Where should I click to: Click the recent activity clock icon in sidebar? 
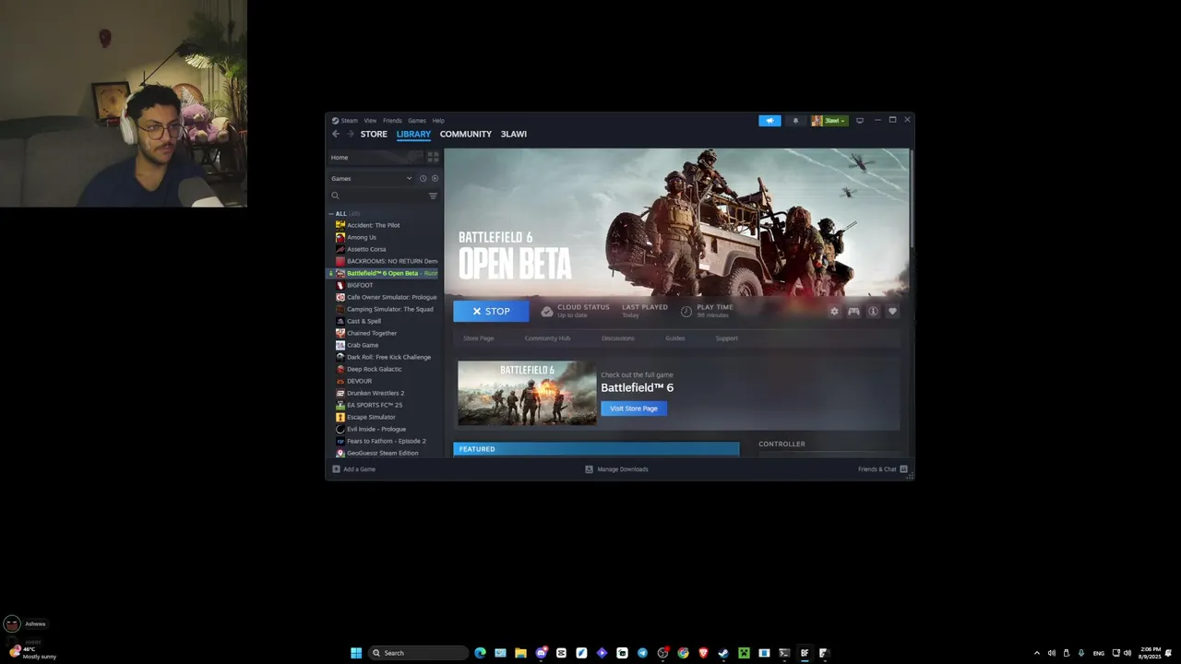click(x=423, y=179)
